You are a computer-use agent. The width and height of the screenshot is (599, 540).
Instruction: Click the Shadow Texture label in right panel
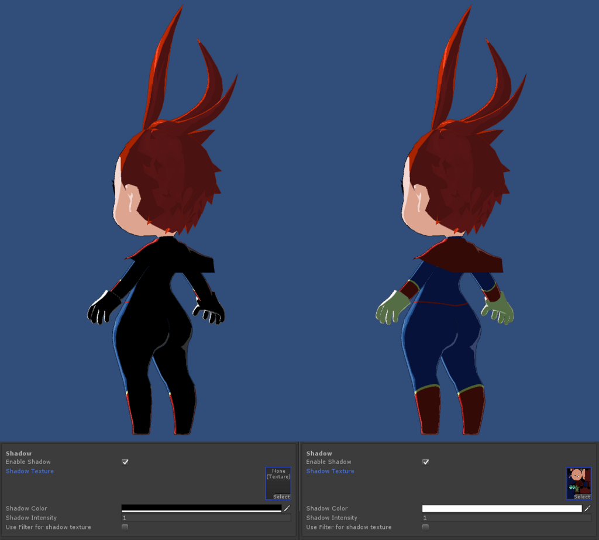(x=331, y=471)
